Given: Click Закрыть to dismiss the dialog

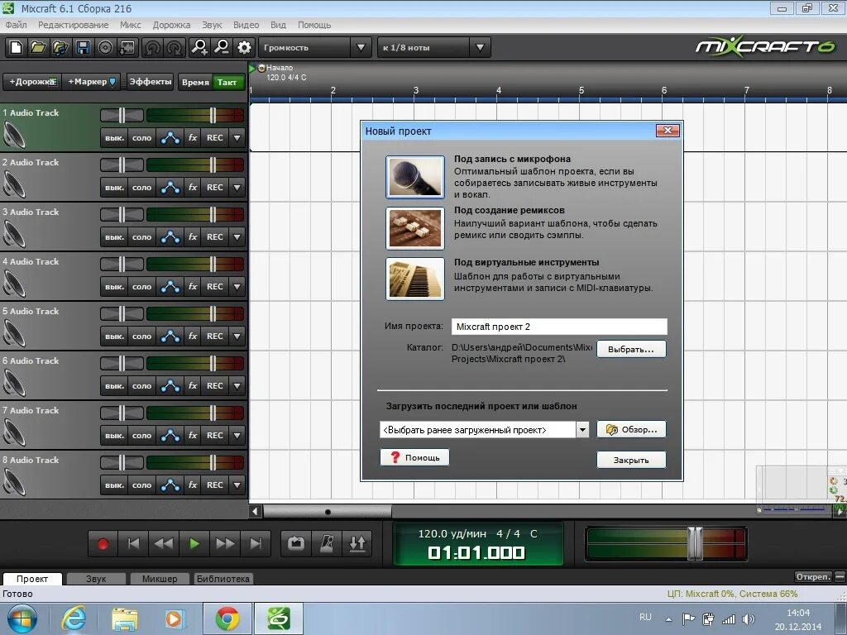Looking at the screenshot, I should tap(631, 460).
